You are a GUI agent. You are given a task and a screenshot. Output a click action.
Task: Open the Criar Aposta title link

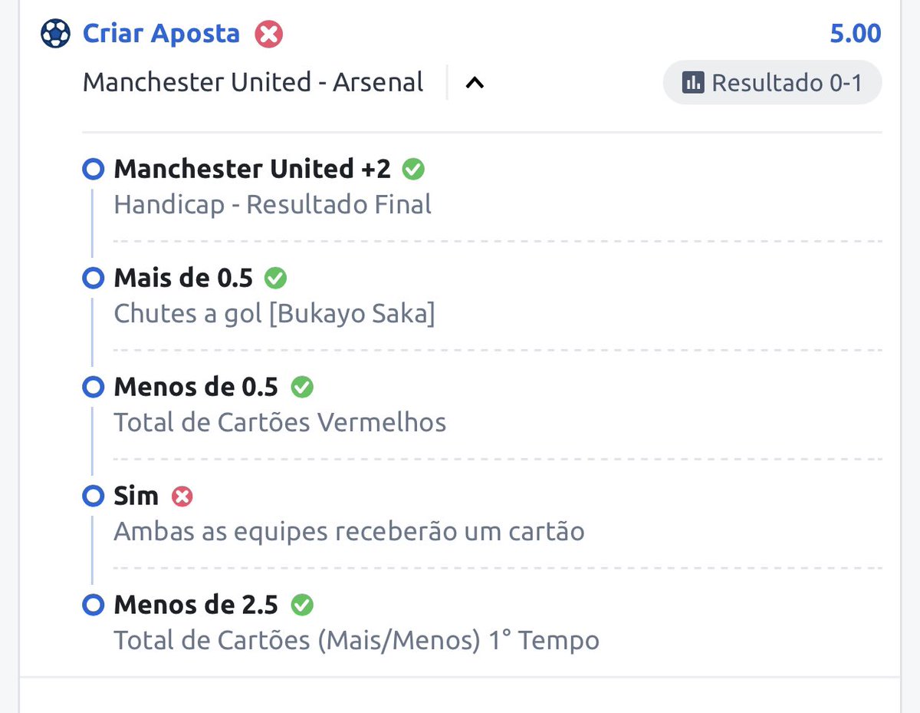tap(161, 34)
